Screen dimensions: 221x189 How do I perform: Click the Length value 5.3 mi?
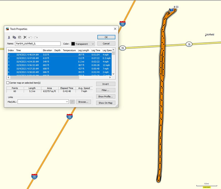(x=32, y=91)
